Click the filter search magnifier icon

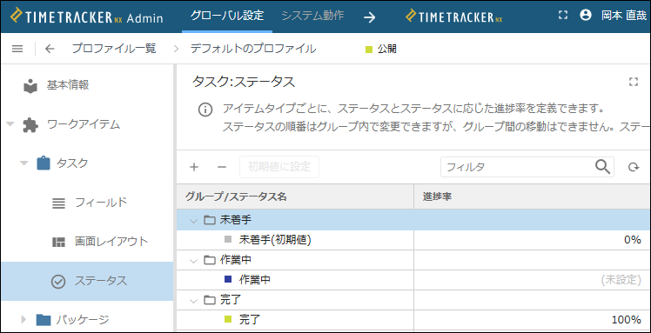[x=603, y=167]
